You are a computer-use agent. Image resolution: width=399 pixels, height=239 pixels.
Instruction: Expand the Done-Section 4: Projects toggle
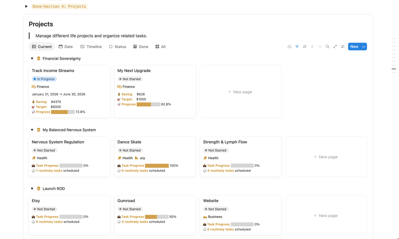26,6
